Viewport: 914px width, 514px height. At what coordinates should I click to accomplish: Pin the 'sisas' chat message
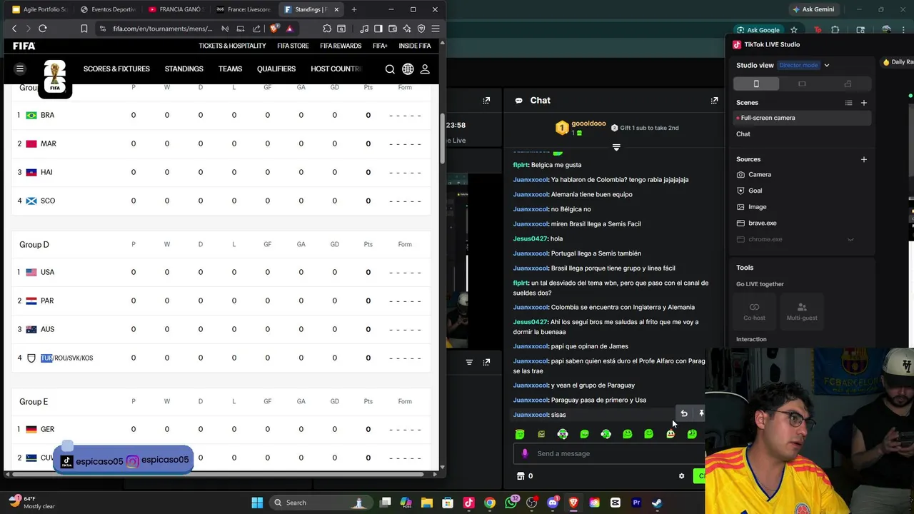point(701,413)
